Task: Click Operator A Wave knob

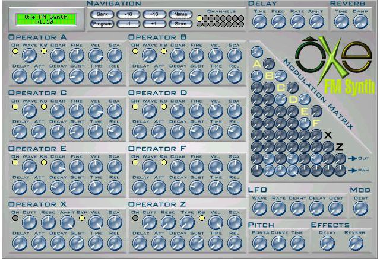Action: [29, 55]
